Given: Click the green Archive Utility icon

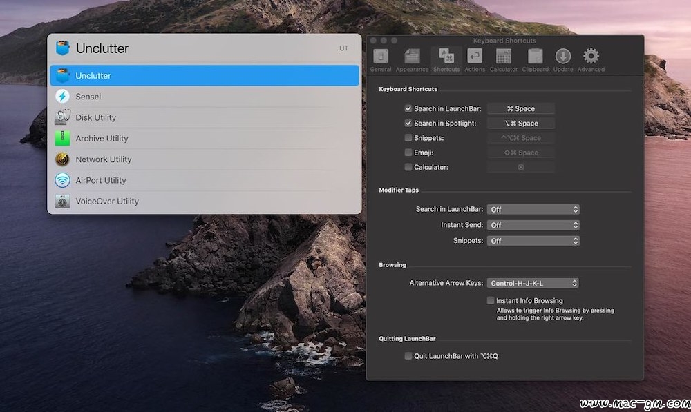Looking at the screenshot, I should [x=63, y=138].
